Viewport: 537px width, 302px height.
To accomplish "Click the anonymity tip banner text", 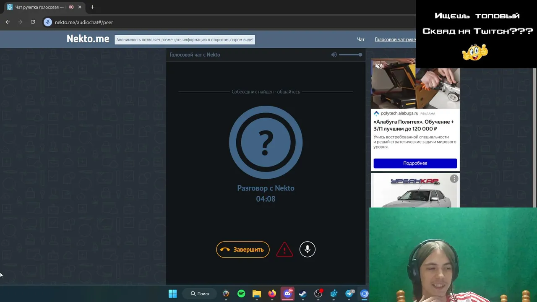I will (185, 40).
